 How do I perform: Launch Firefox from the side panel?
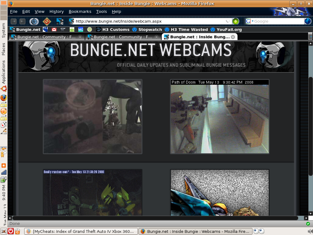(x=4, y=98)
